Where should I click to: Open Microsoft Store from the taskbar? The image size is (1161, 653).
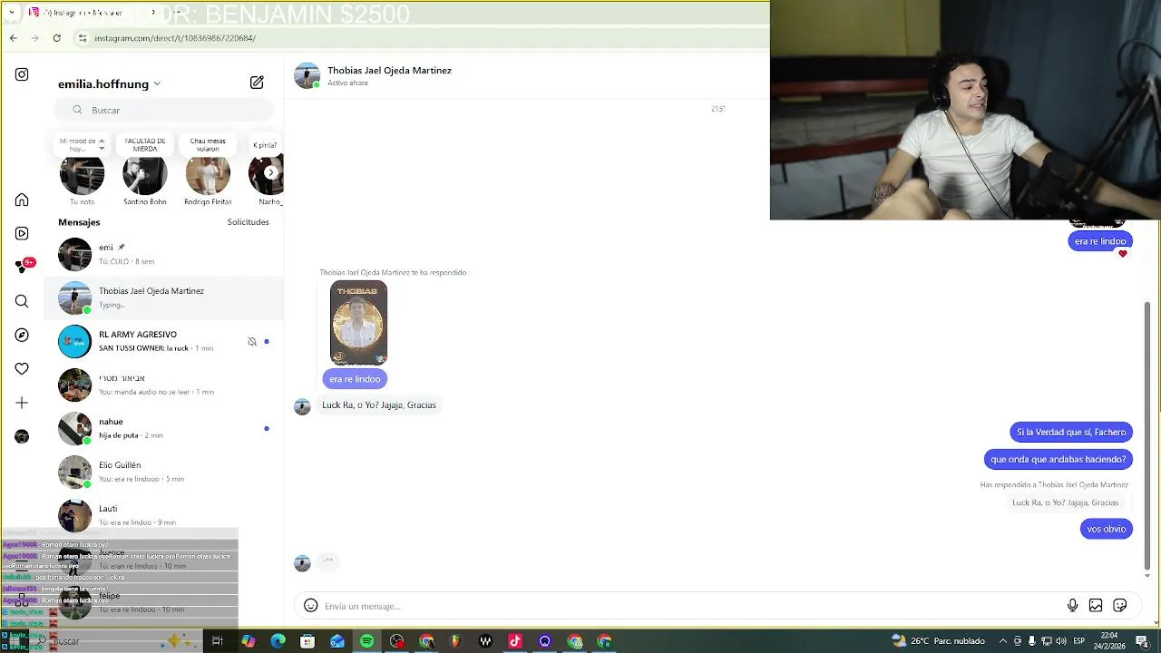coord(307,641)
